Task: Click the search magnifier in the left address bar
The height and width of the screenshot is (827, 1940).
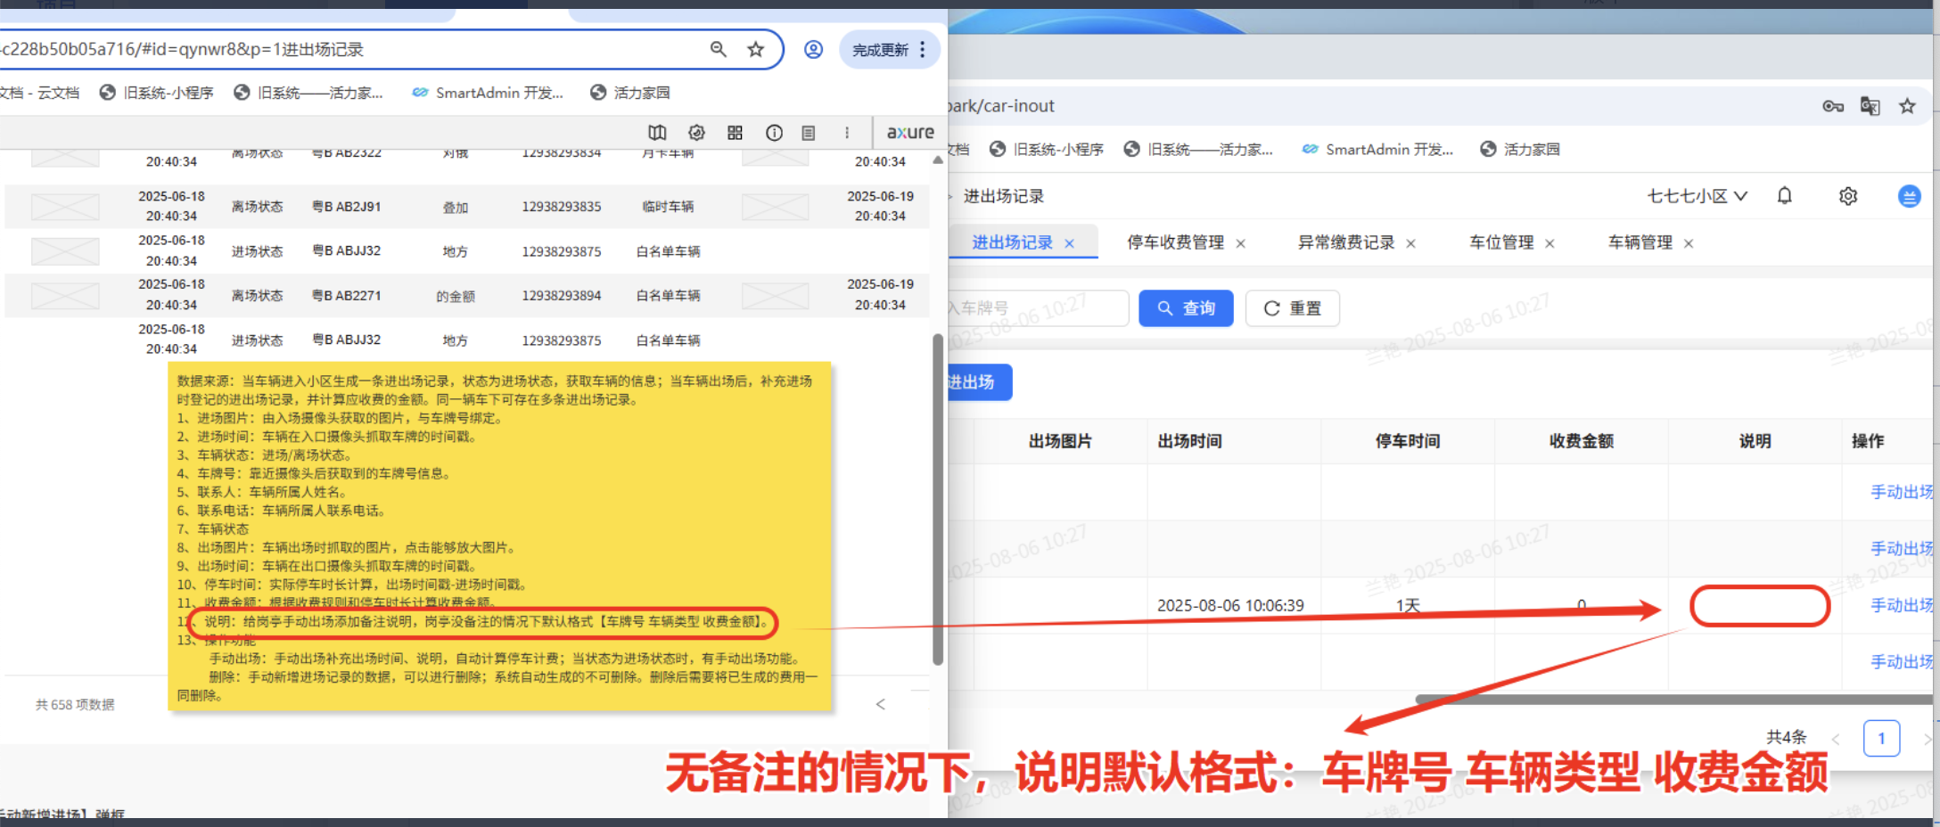Action: [719, 49]
